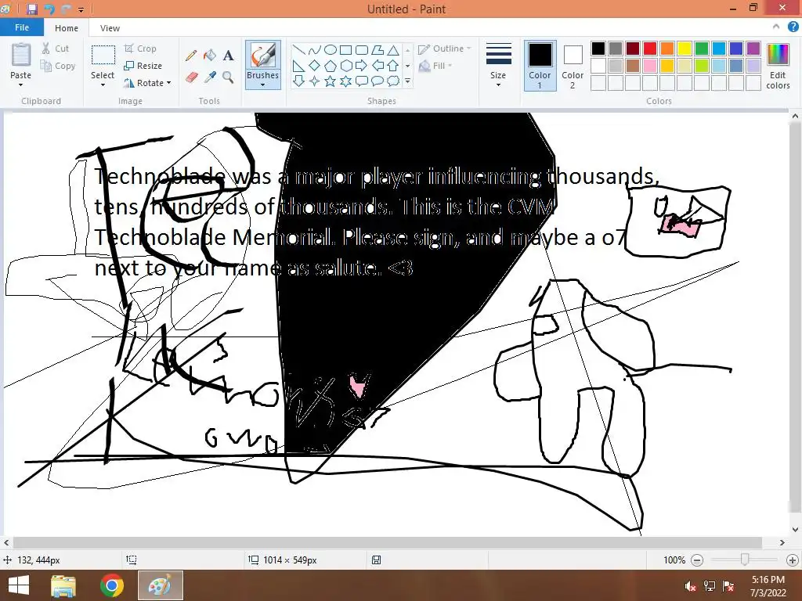Choose the Six-point star shape
Image resolution: width=802 pixels, height=601 pixels.
pyautogui.click(x=345, y=81)
